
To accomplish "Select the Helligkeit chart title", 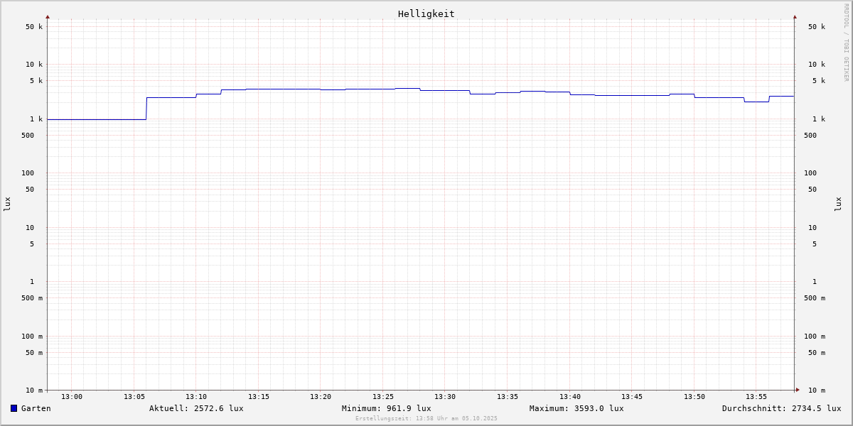I will [426, 13].
